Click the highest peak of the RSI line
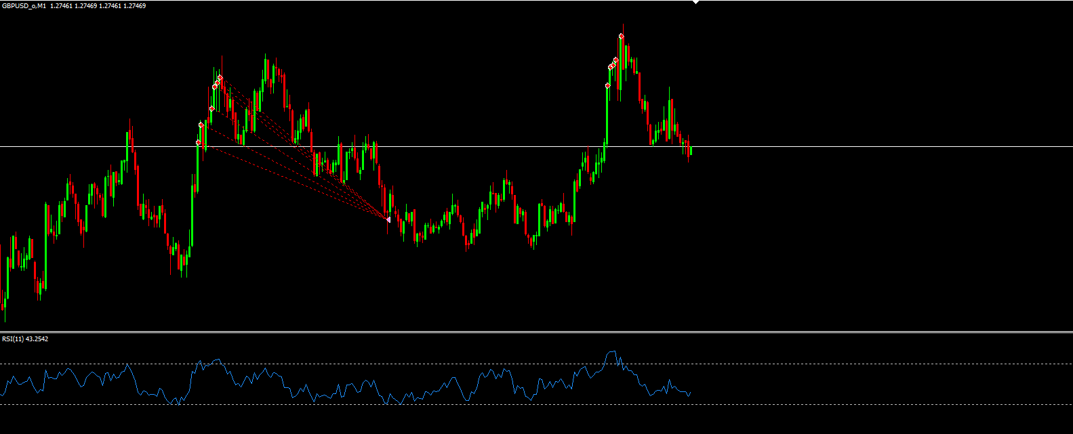 coord(611,351)
